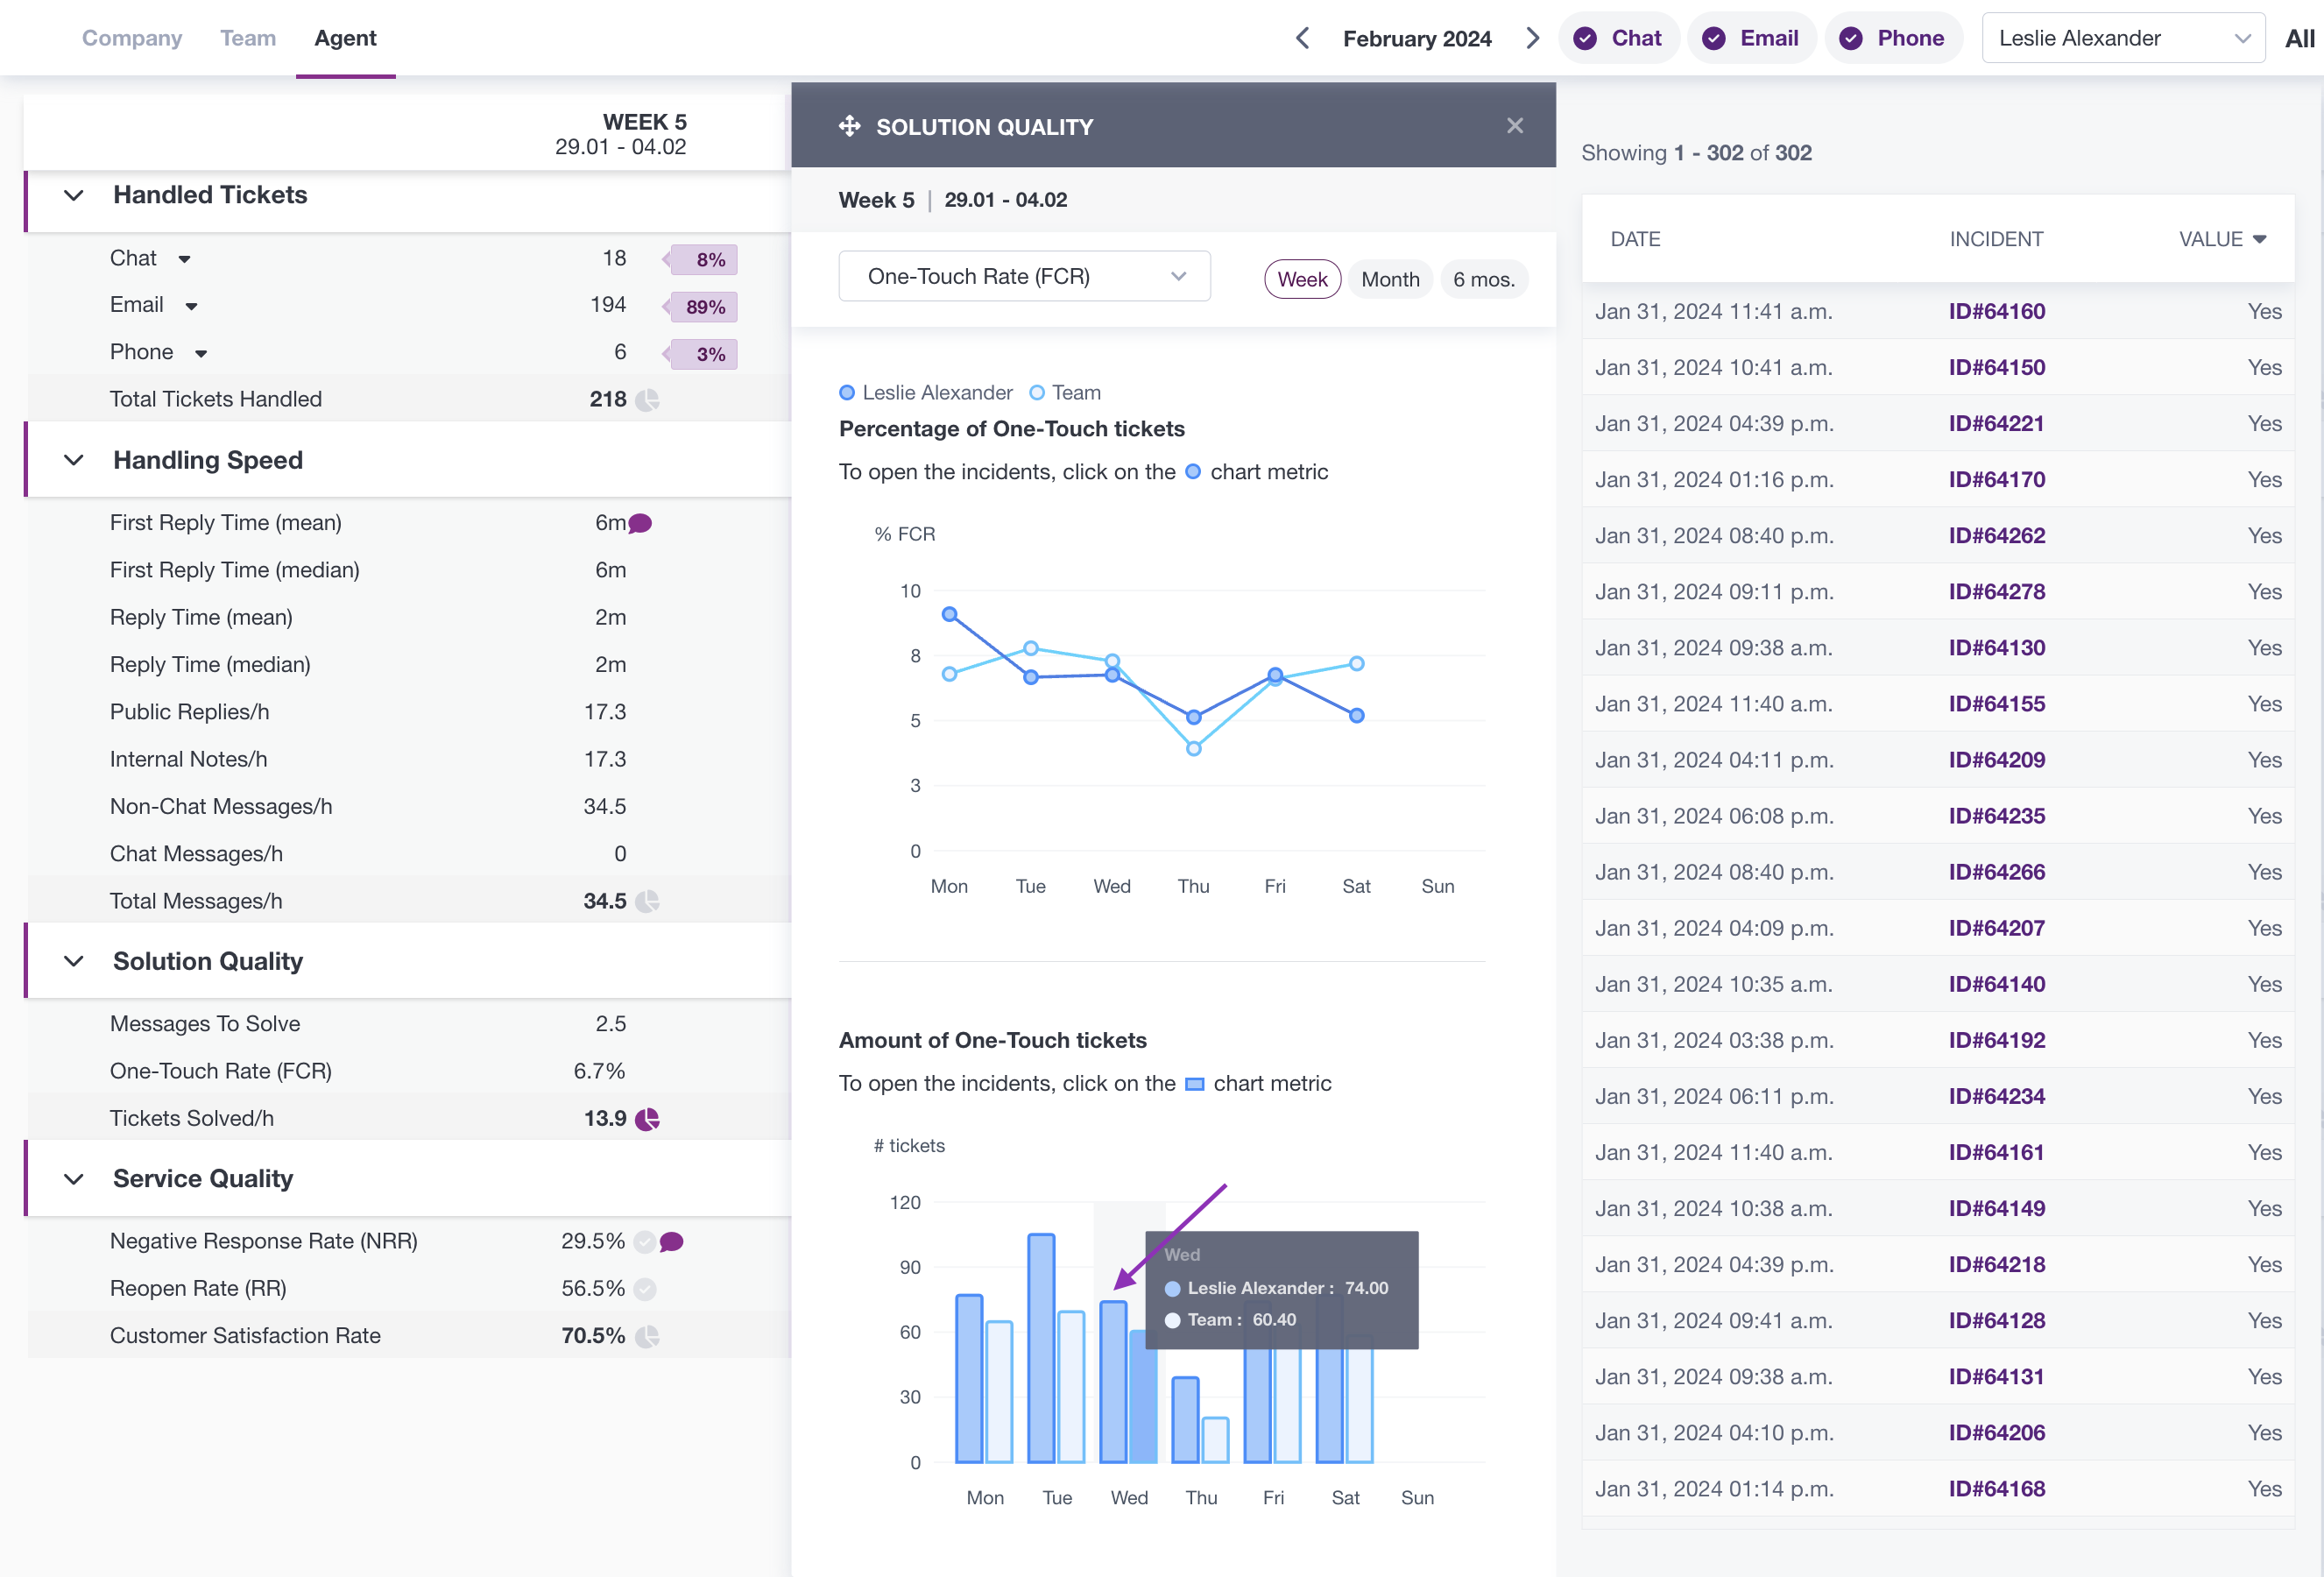Click the comment bubble beside First Reply Time (mean)
The width and height of the screenshot is (2324, 1577).
pyautogui.click(x=640, y=523)
